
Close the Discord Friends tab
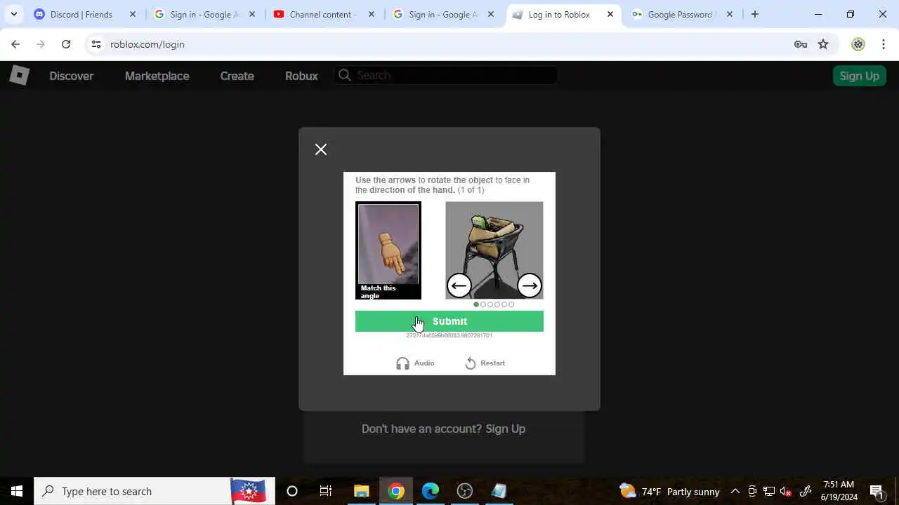[x=133, y=14]
